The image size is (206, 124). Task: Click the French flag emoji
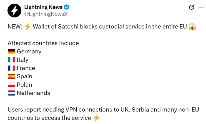point(11,68)
